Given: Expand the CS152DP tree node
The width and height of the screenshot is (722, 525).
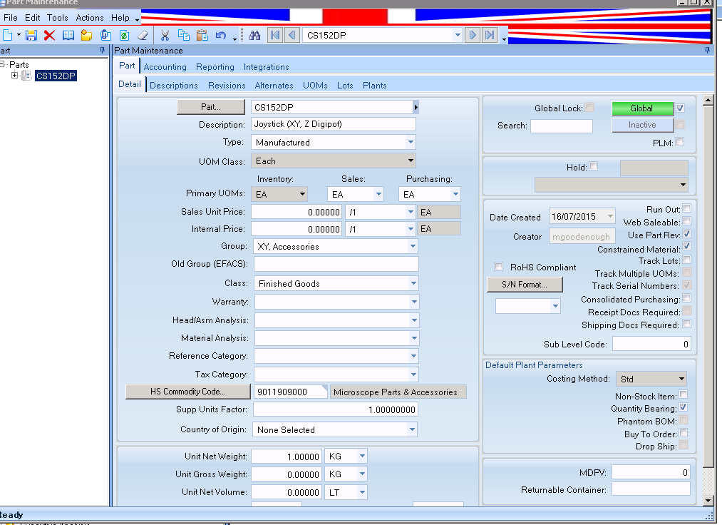Looking at the screenshot, I should point(14,76).
